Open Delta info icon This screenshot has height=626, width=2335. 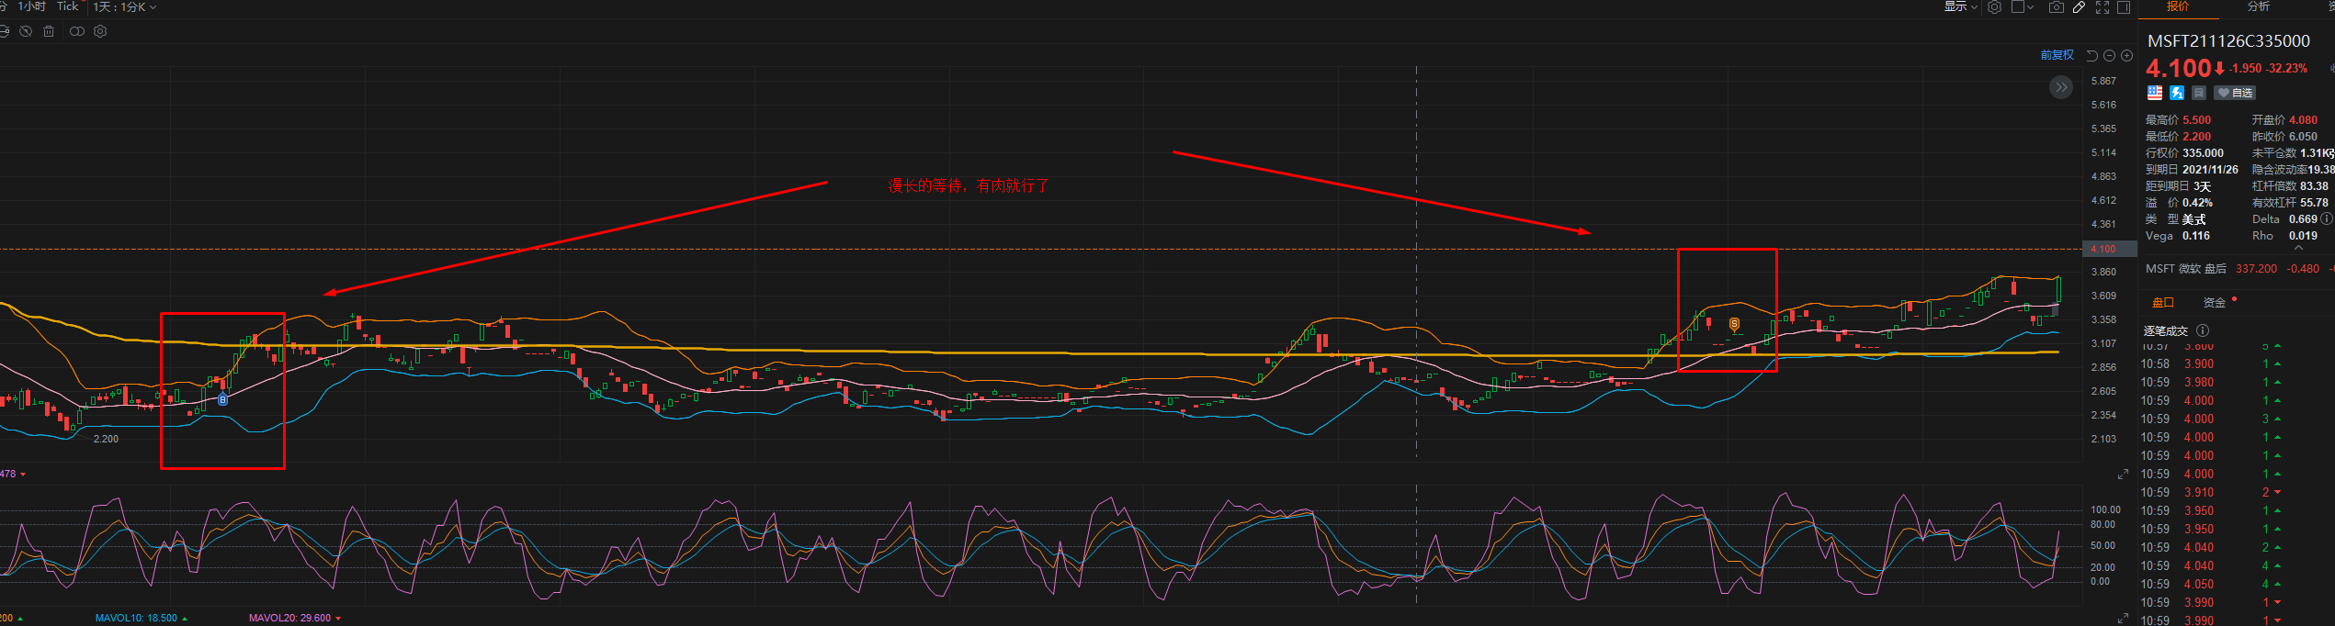pos(2327,218)
